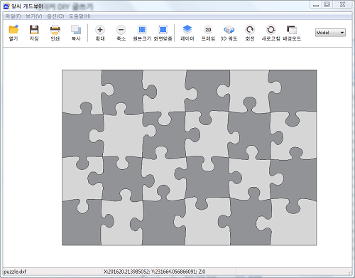Switch to 2D 프레임 view

(x=208, y=33)
